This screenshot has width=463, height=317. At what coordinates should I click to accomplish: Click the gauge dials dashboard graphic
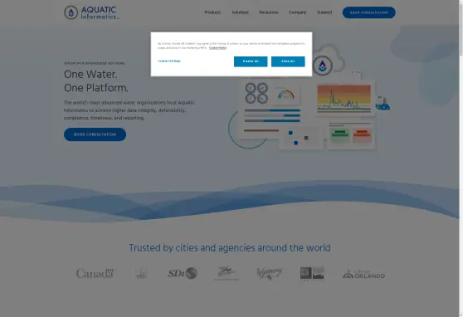coord(256,93)
